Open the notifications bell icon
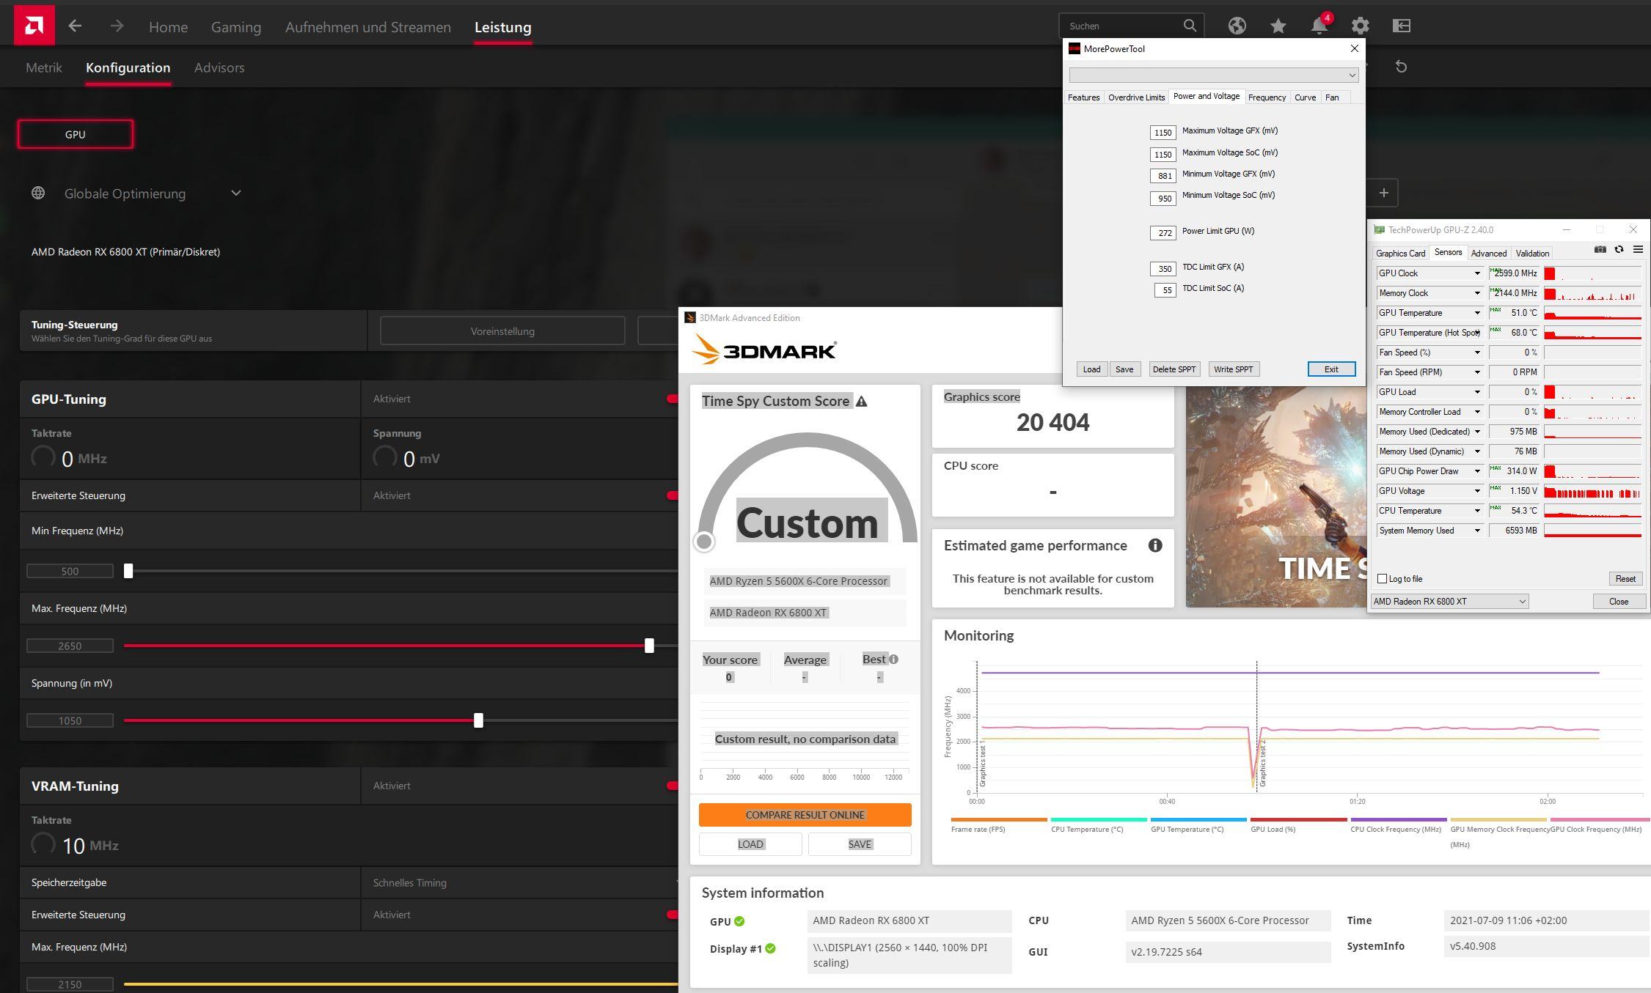The width and height of the screenshot is (1651, 993). click(1319, 26)
